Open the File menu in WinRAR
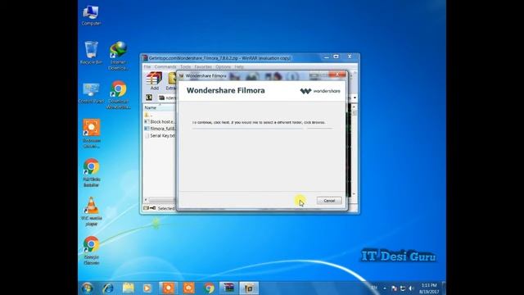The image size is (524, 295). tap(147, 67)
